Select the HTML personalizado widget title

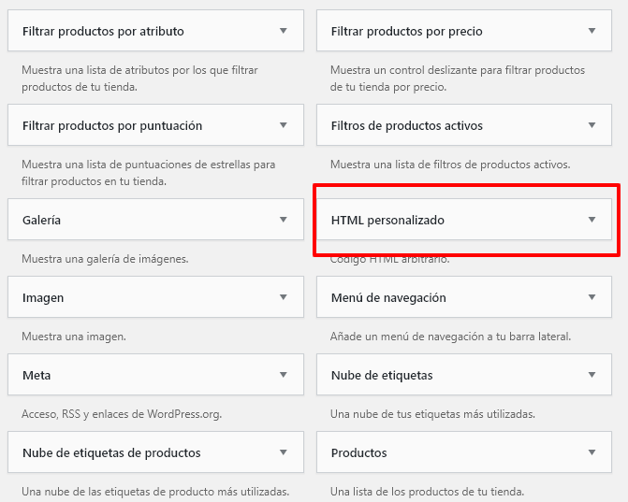(387, 220)
